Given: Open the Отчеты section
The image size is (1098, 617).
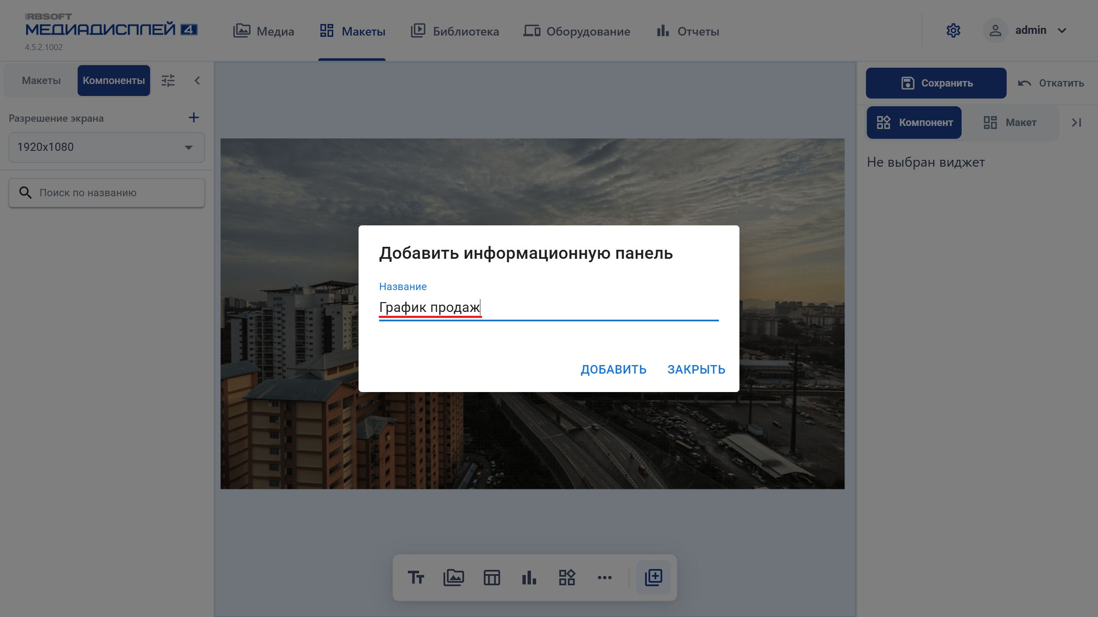Looking at the screenshot, I should 688,31.
